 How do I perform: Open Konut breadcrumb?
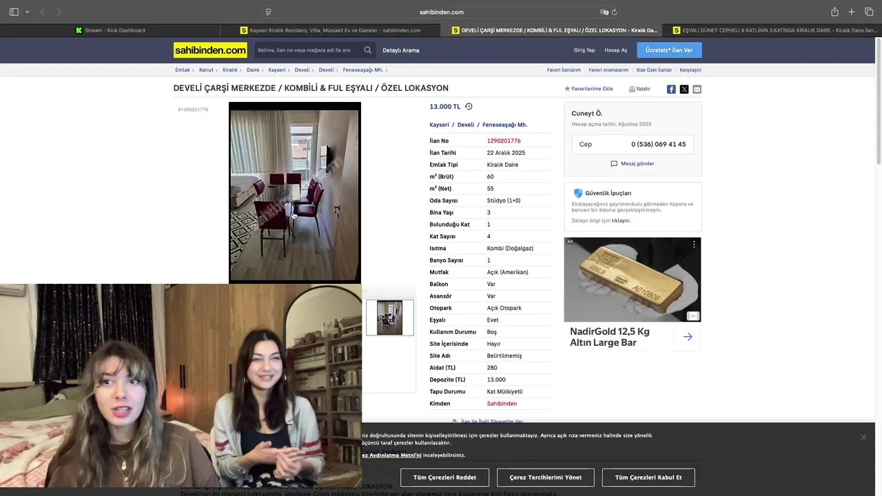coord(206,70)
